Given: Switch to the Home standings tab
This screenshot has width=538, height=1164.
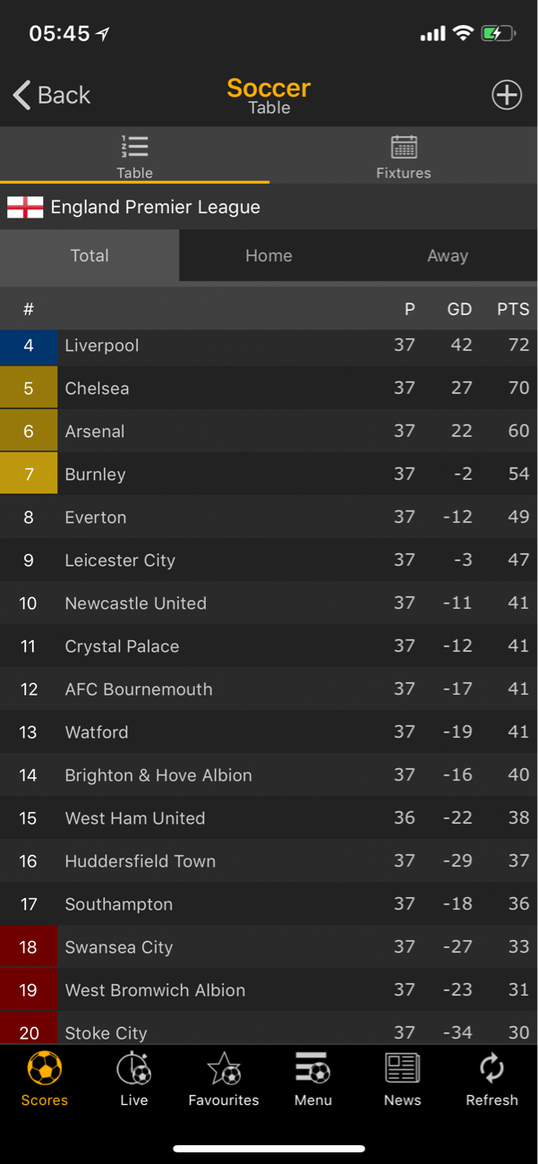Looking at the screenshot, I should tap(269, 256).
